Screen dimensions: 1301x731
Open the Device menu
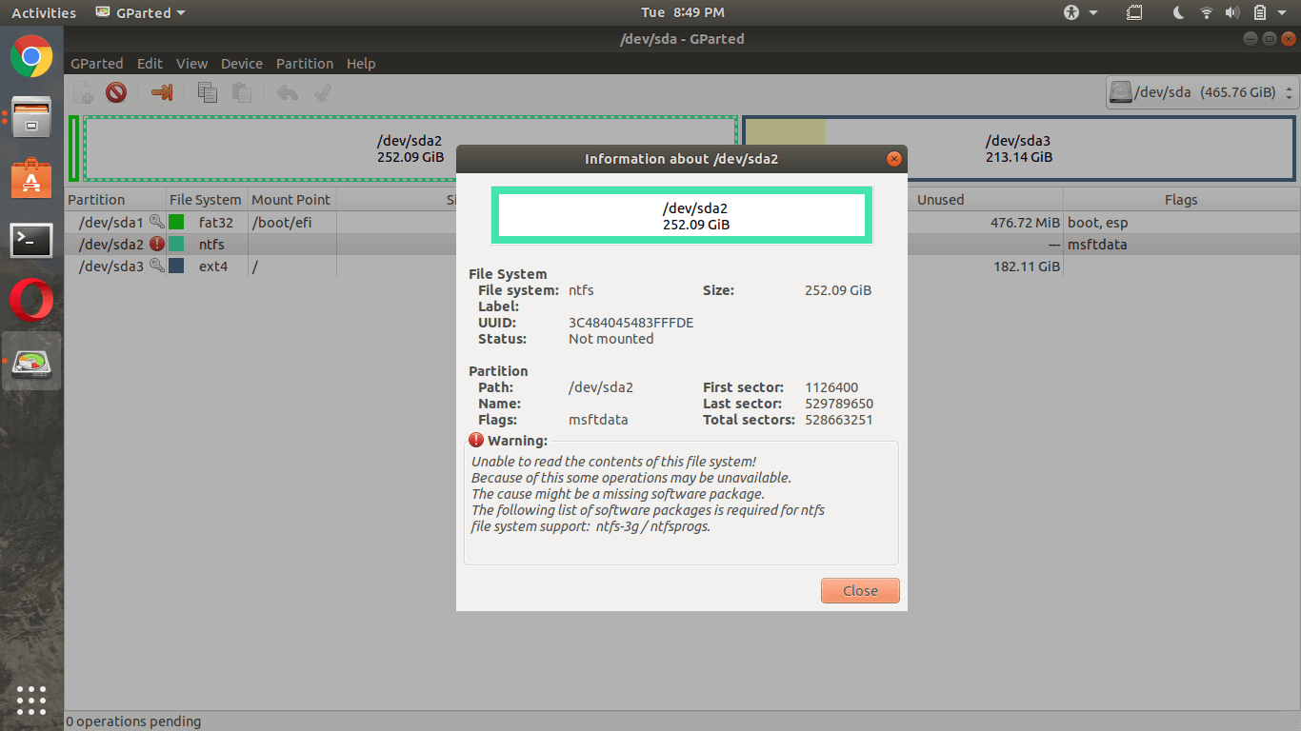click(x=241, y=64)
